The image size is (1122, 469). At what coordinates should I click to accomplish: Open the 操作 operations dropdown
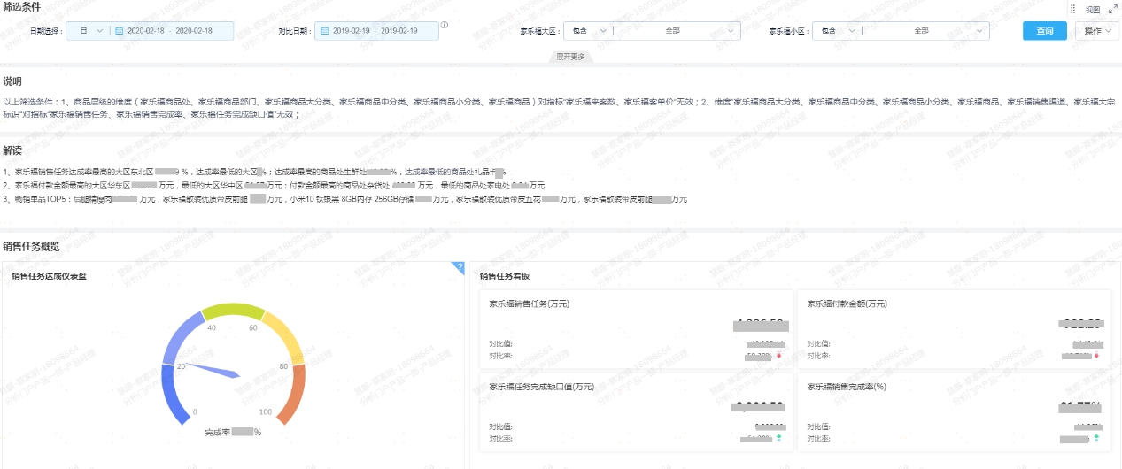coord(1097,31)
